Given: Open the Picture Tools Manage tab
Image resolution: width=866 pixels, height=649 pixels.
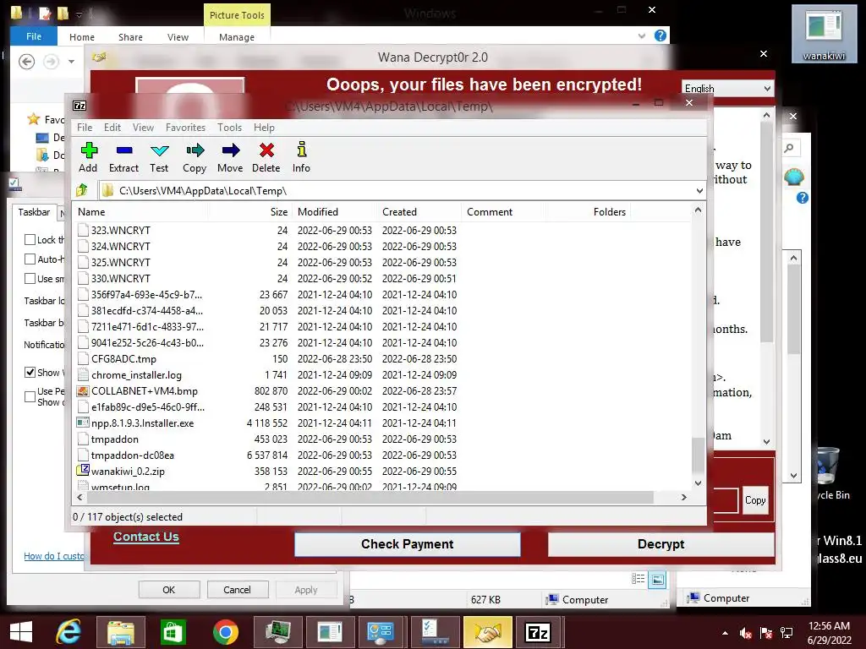Looking at the screenshot, I should [237, 37].
